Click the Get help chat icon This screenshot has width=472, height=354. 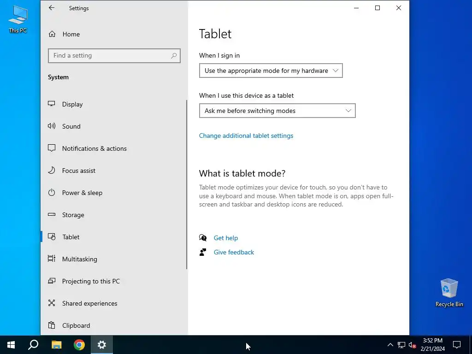click(203, 238)
